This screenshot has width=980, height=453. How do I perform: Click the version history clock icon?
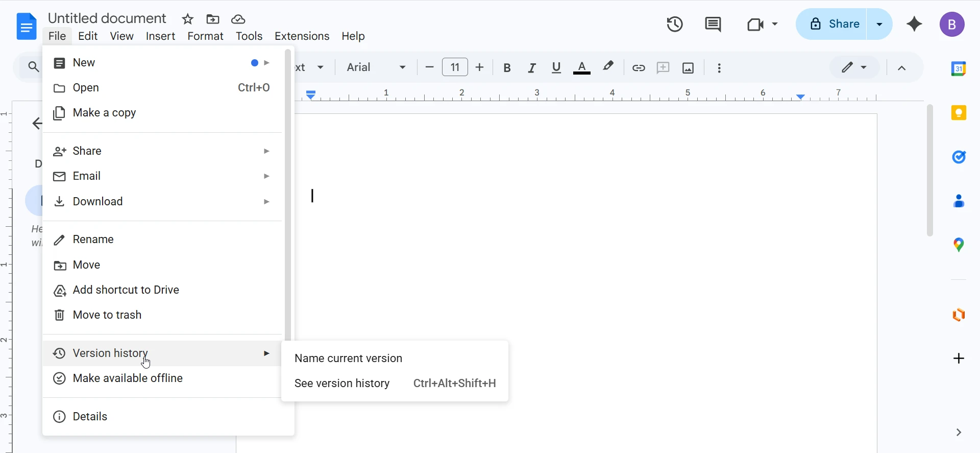point(675,24)
